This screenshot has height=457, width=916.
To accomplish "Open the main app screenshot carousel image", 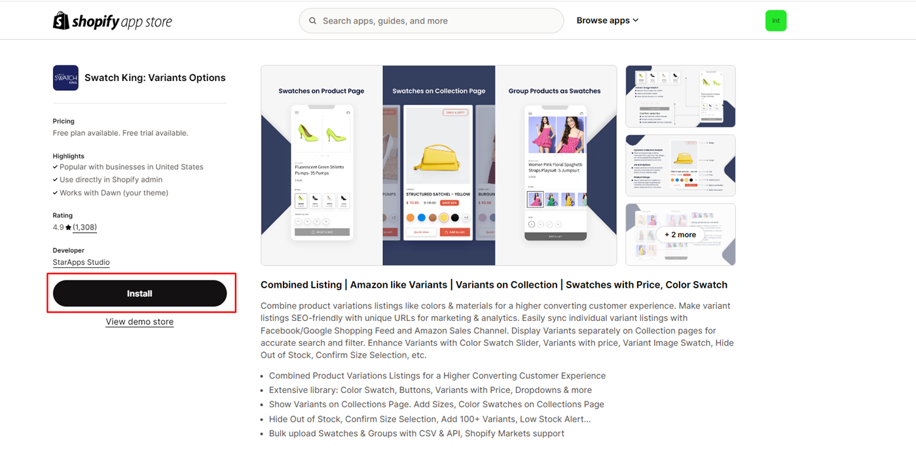I will (x=439, y=165).
